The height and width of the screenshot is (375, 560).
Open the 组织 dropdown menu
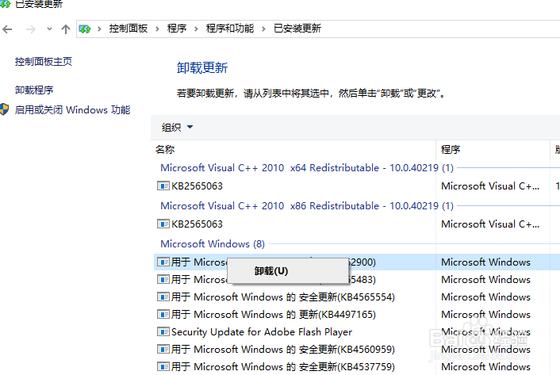pyautogui.click(x=177, y=128)
